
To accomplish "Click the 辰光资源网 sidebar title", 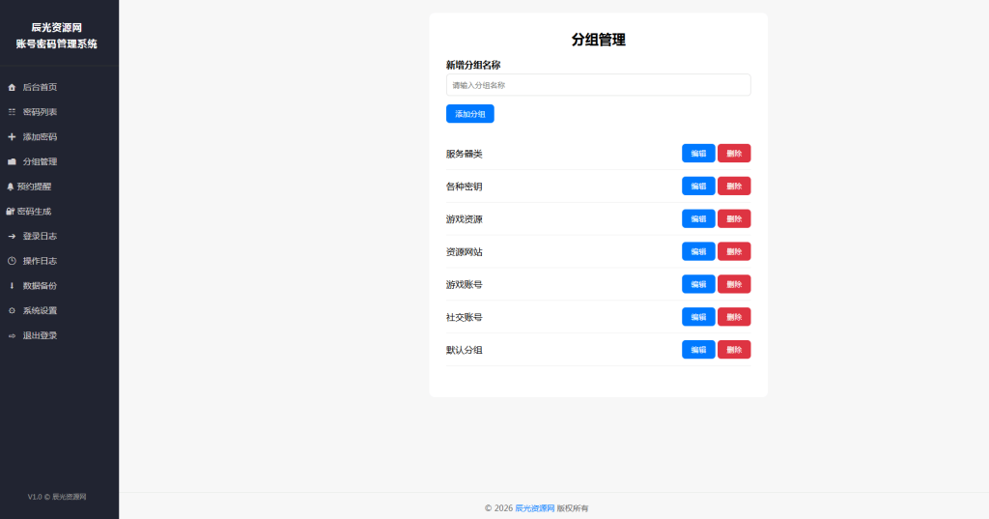I will (x=57, y=28).
